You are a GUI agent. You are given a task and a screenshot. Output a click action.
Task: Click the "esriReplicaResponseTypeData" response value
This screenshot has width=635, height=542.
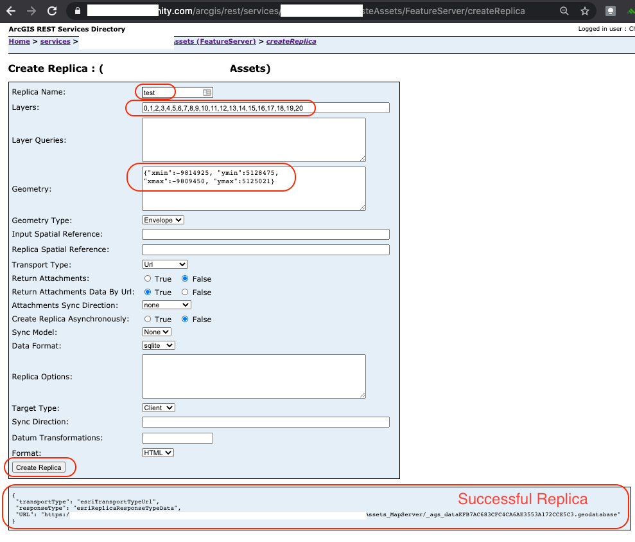pos(126,508)
